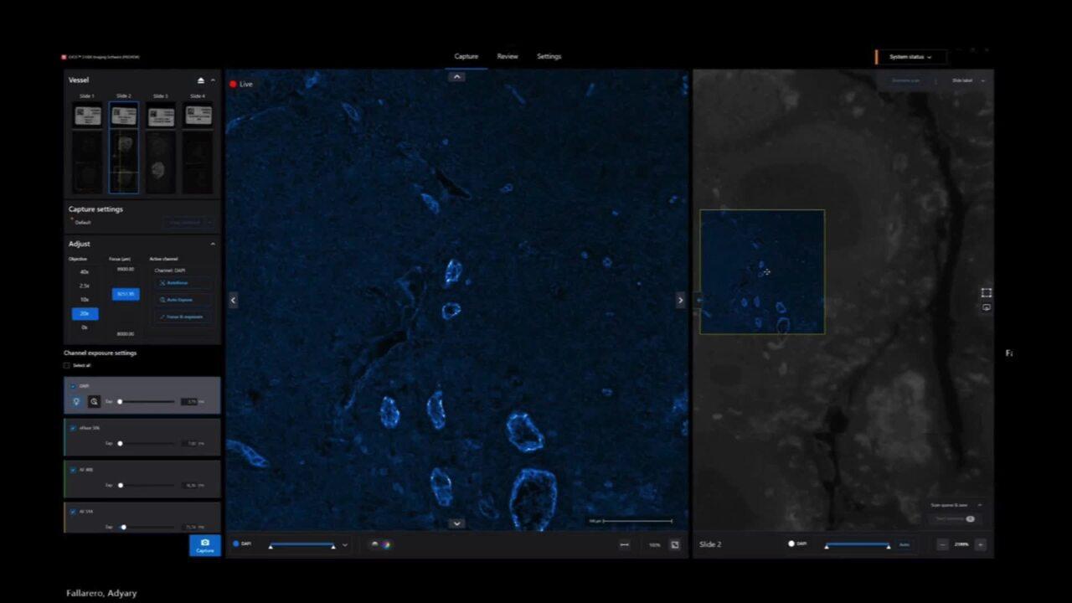Collapse the Vessel panel
Screen dimensions: 1072x603
point(213,80)
